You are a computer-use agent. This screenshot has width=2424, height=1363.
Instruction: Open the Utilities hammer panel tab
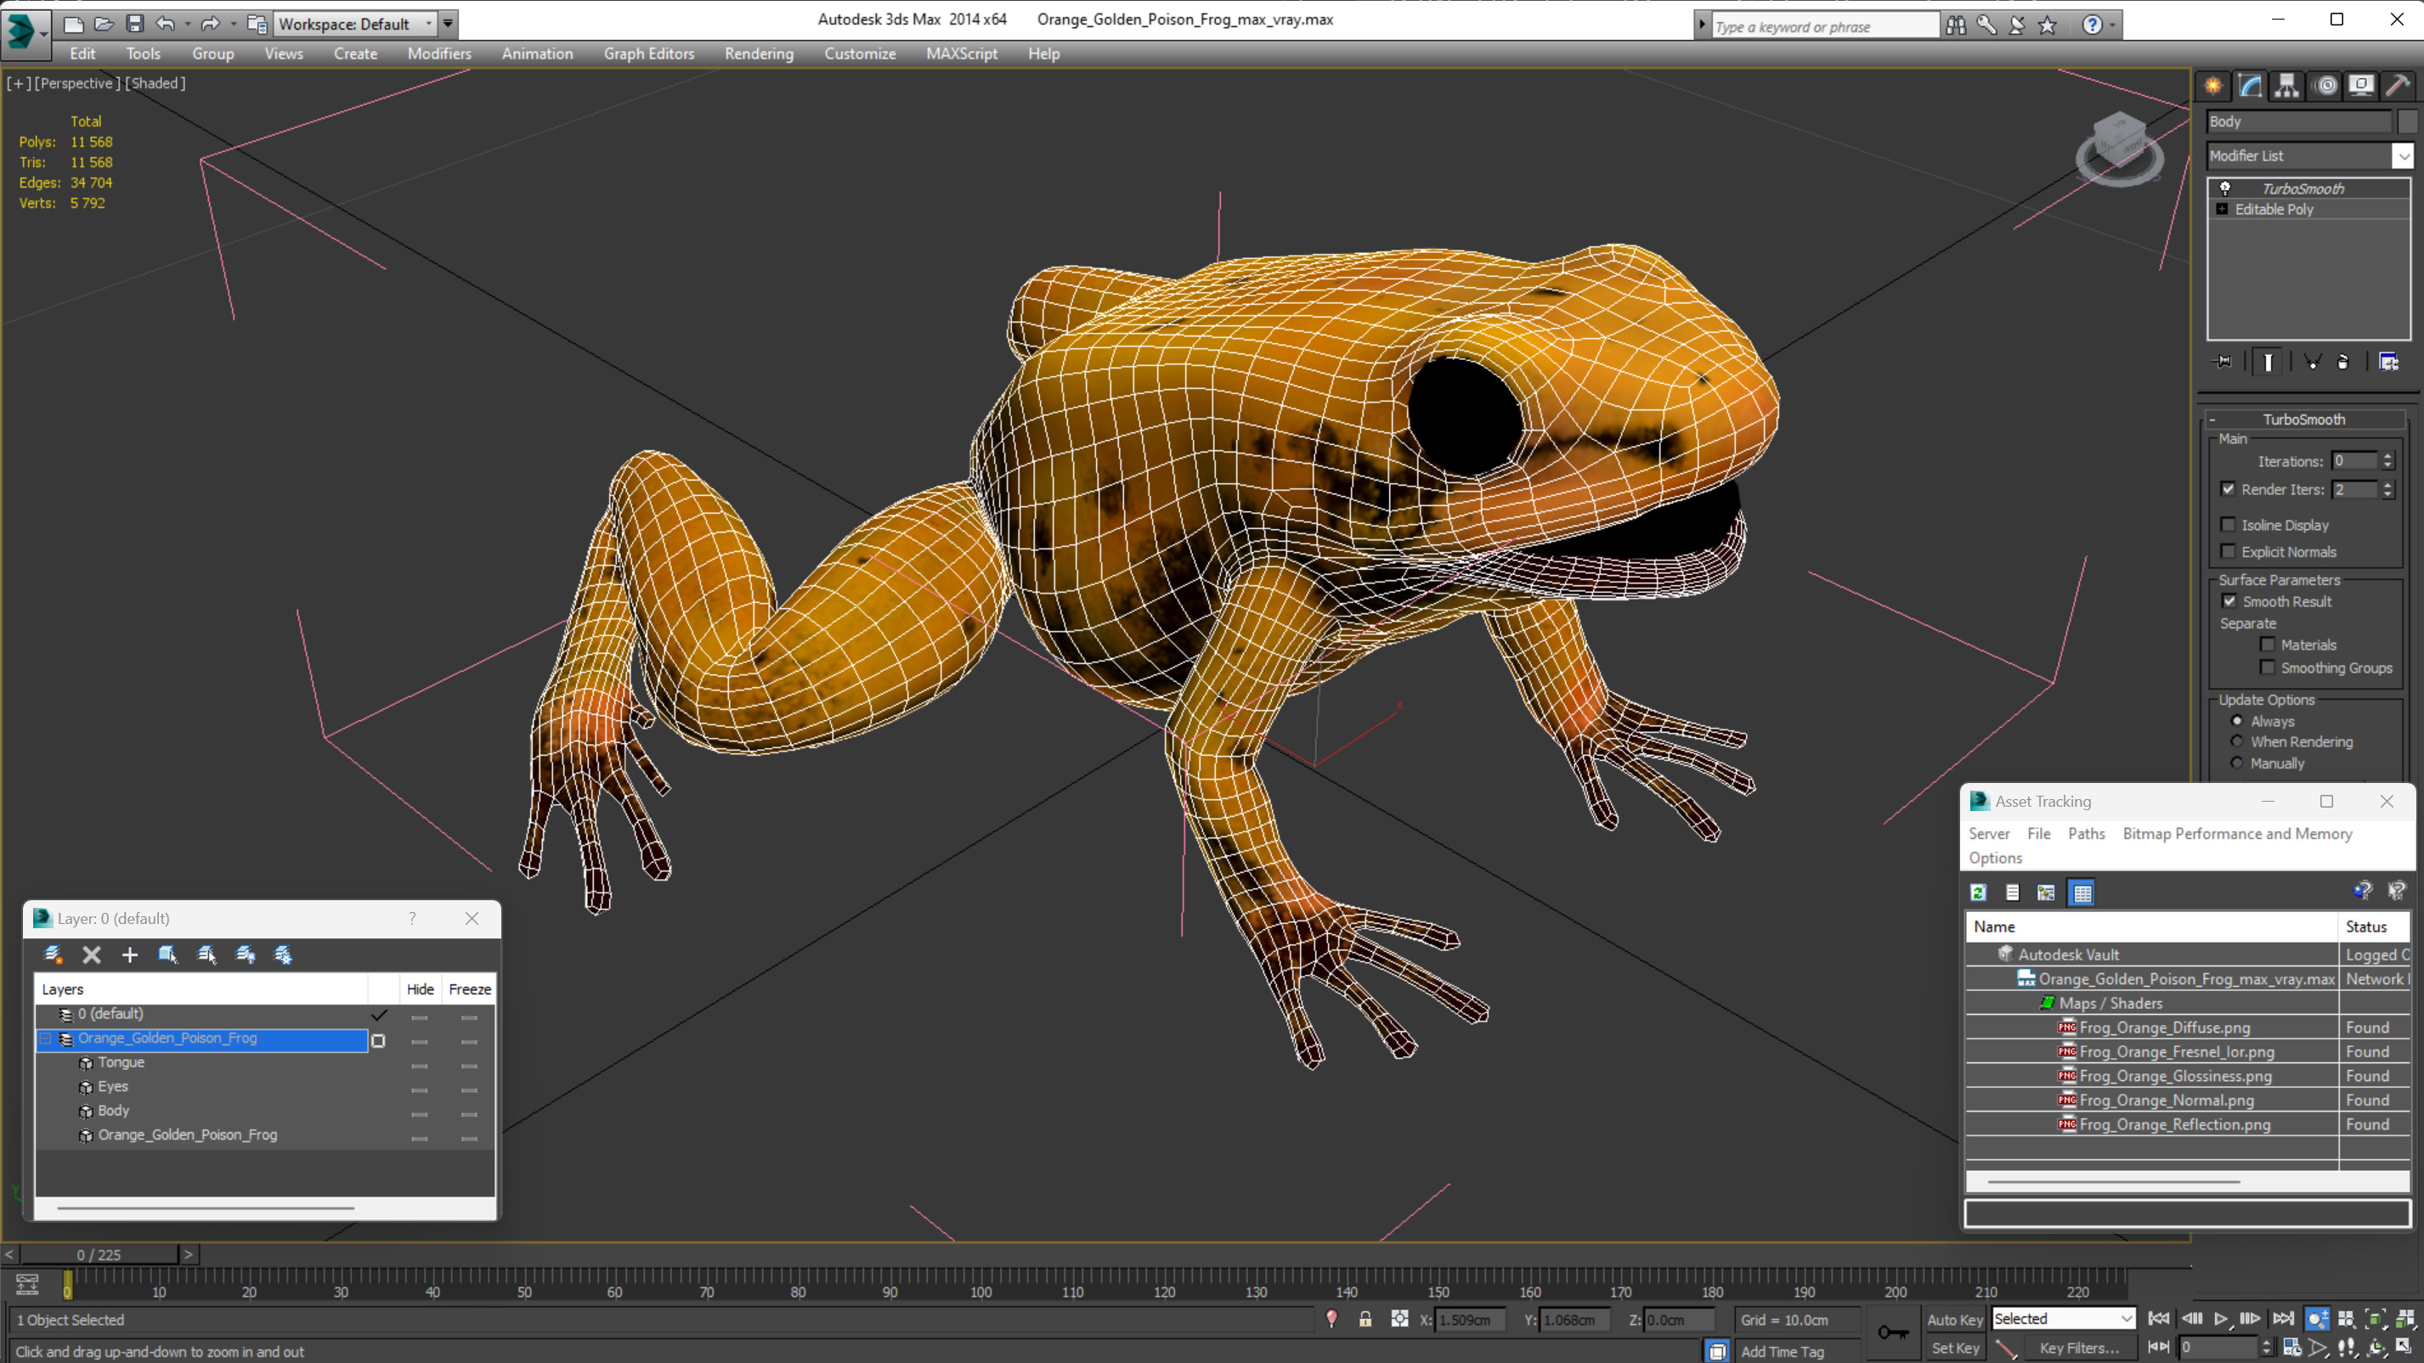point(2399,86)
